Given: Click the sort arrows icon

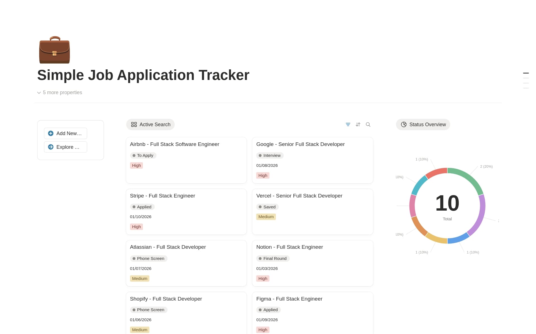Looking at the screenshot, I should pyautogui.click(x=358, y=125).
